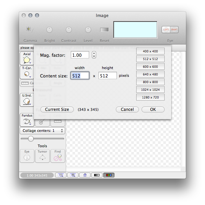Open the T-Cor. image tool
205x205 pixels.
(x=27, y=72)
